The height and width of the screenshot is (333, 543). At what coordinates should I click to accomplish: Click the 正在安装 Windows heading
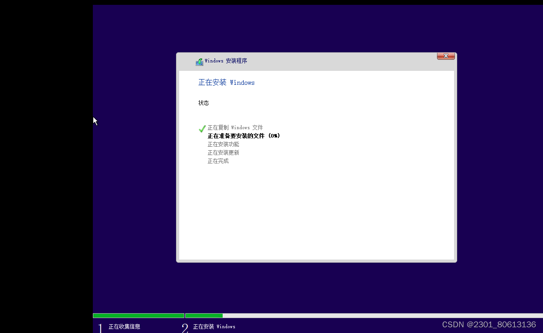(x=226, y=83)
